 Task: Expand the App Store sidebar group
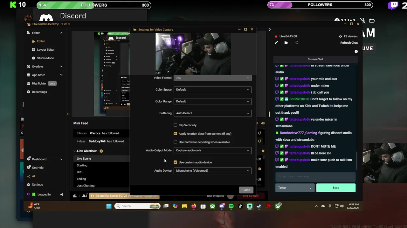tap(61, 75)
